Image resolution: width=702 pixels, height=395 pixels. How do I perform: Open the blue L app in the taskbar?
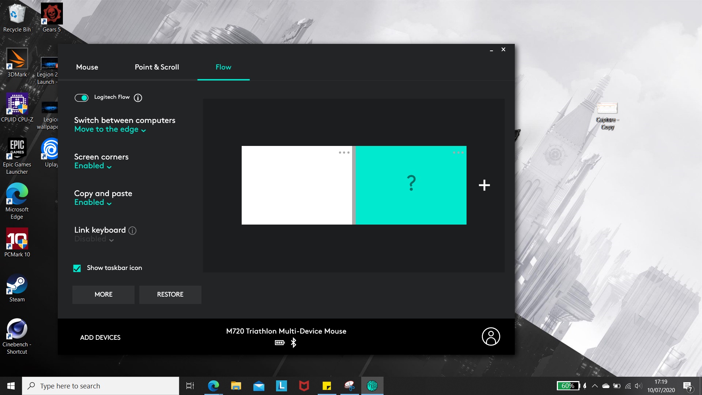(x=281, y=386)
